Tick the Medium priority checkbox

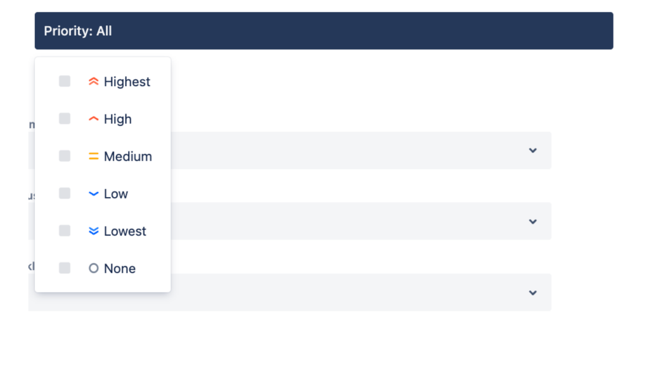coord(65,156)
